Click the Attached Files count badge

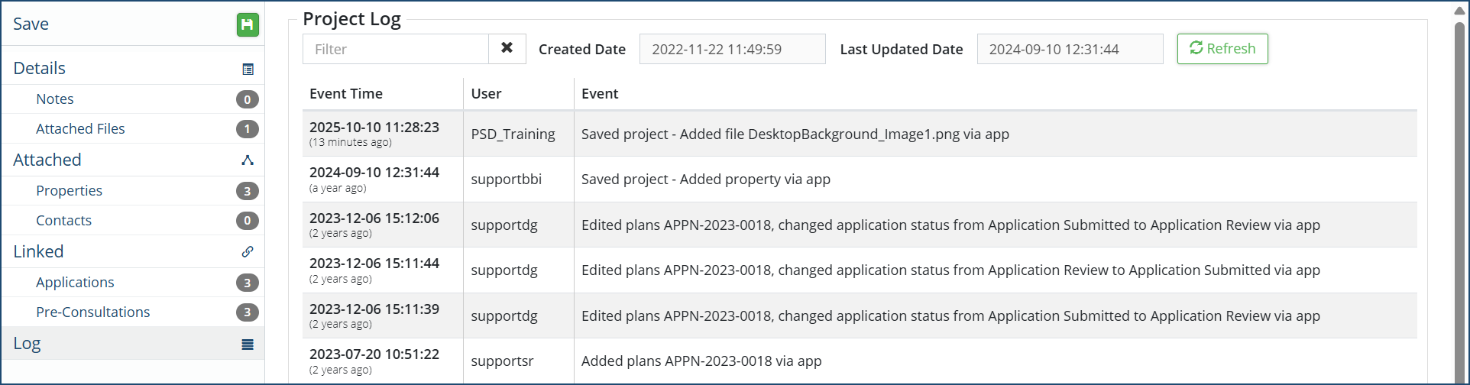tap(247, 129)
